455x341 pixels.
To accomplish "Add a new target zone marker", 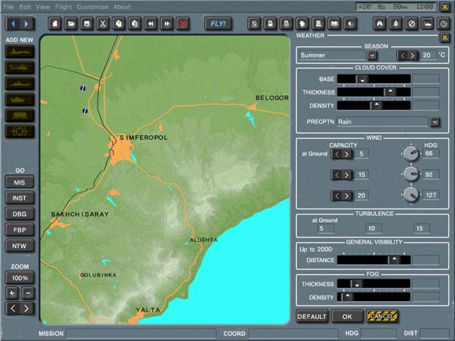I will point(19,131).
